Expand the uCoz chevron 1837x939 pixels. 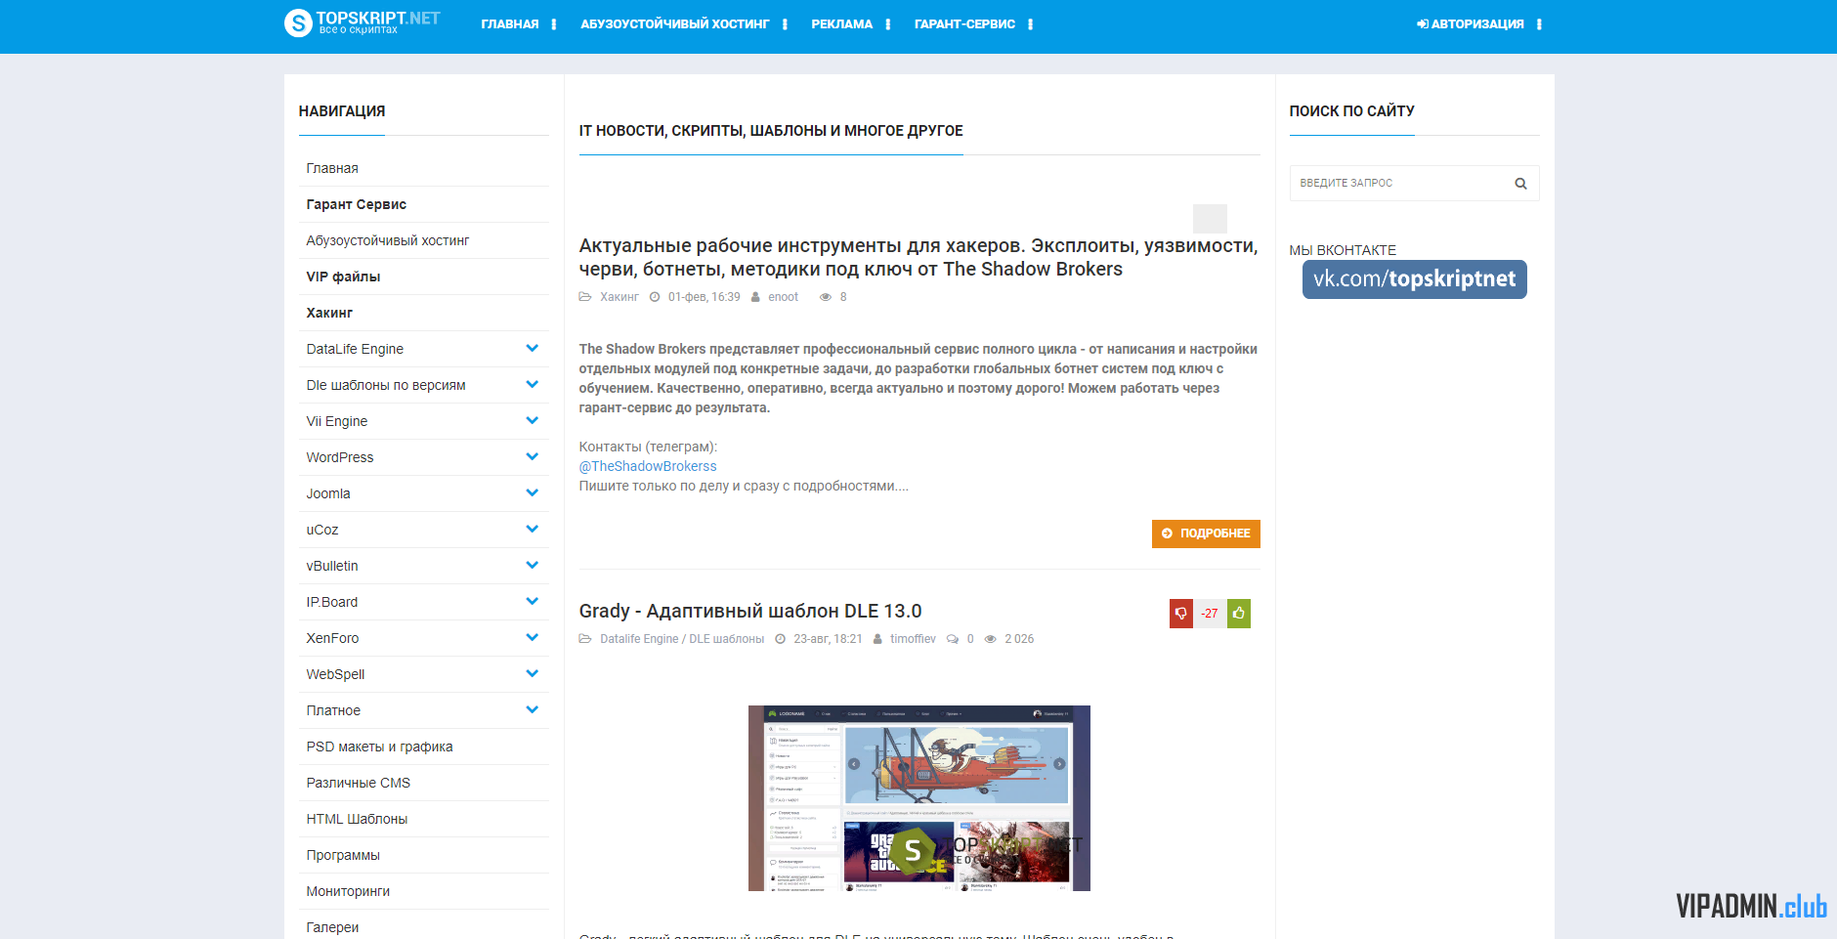click(x=533, y=529)
